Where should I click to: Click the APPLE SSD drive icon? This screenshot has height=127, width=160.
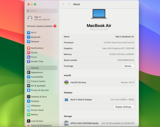tap(66, 123)
